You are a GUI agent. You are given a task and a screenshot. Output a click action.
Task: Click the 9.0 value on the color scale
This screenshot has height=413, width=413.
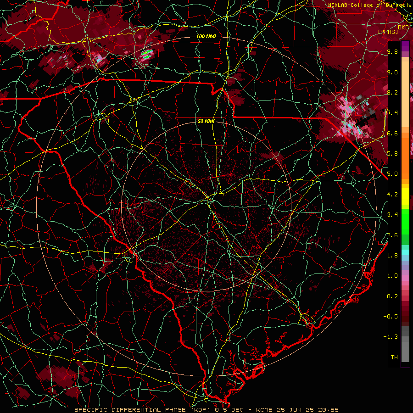tap(392, 73)
